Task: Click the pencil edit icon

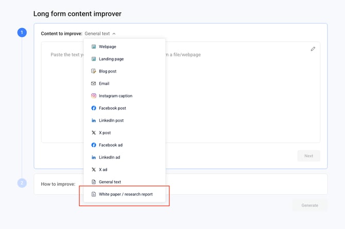Action: [x=313, y=49]
